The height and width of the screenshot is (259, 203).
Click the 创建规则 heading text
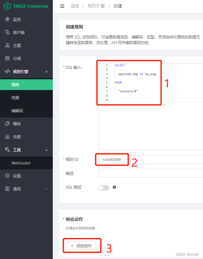[x=74, y=27]
